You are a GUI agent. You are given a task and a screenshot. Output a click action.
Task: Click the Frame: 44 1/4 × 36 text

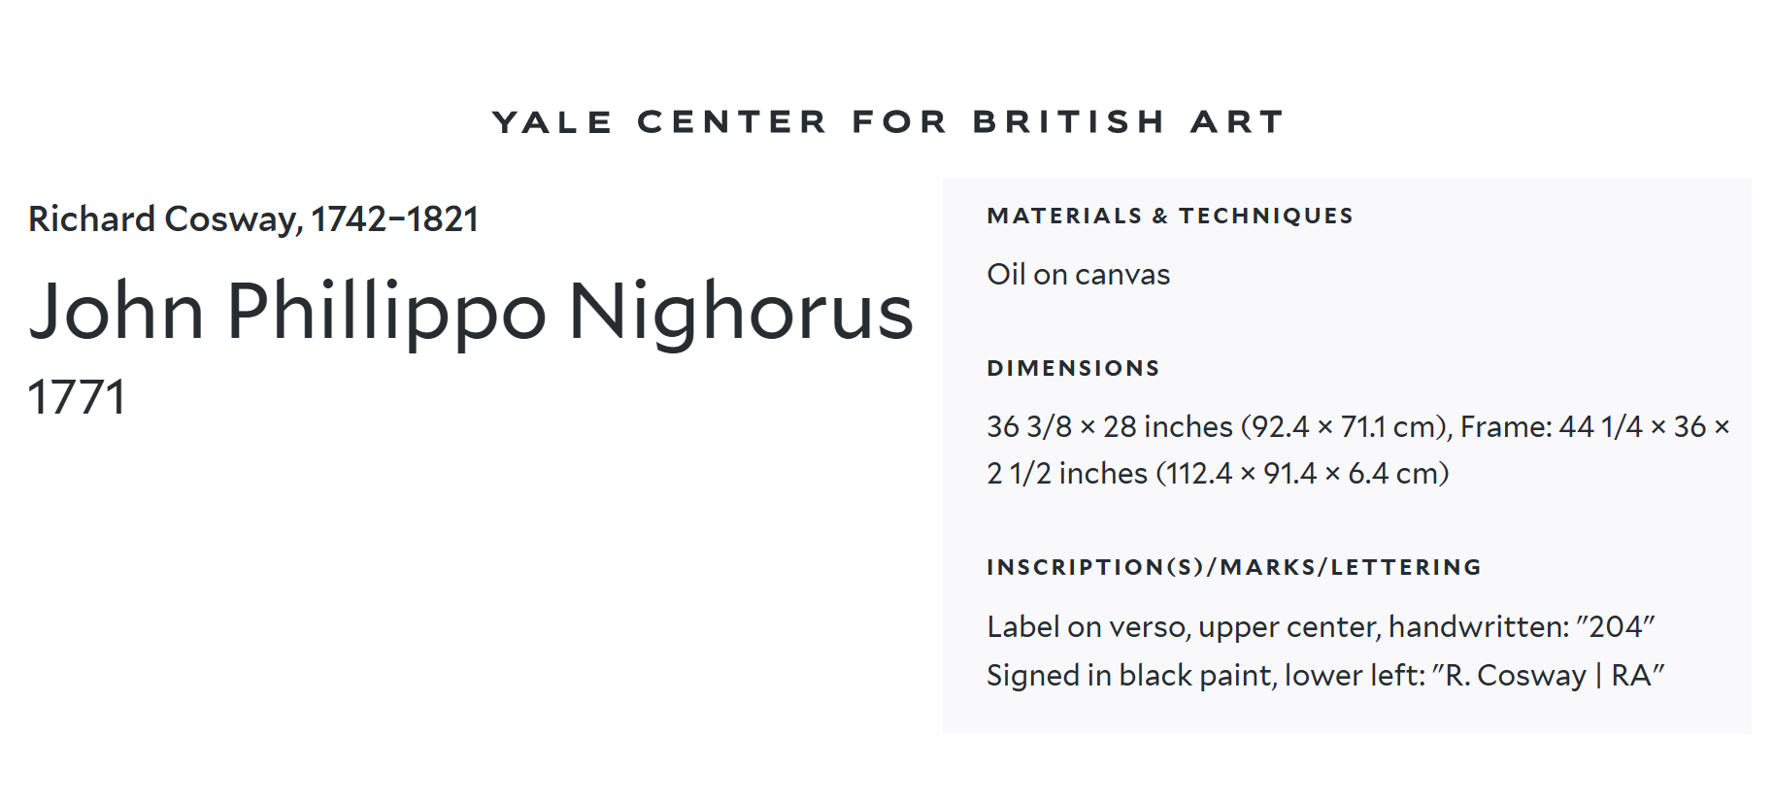(x=1583, y=426)
